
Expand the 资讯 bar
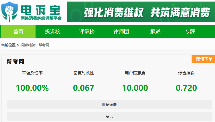109,116
